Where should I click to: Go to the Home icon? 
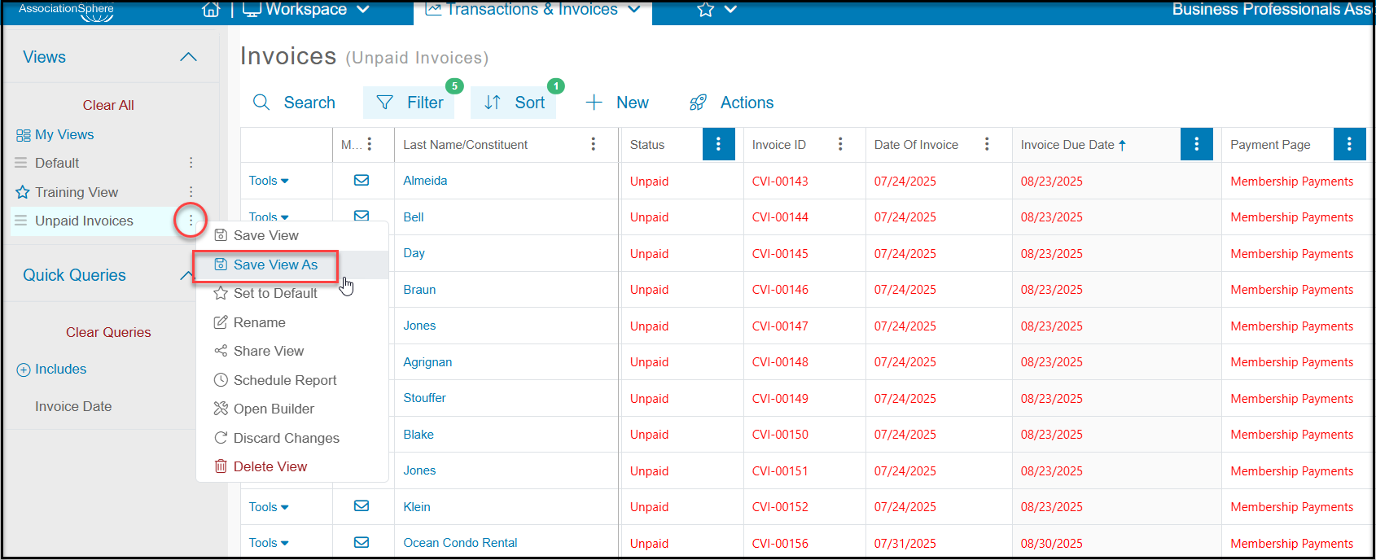coord(211,10)
